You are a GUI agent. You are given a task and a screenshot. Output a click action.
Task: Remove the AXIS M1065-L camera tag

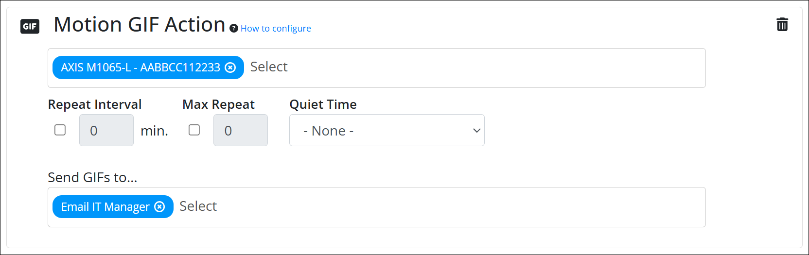pos(230,68)
